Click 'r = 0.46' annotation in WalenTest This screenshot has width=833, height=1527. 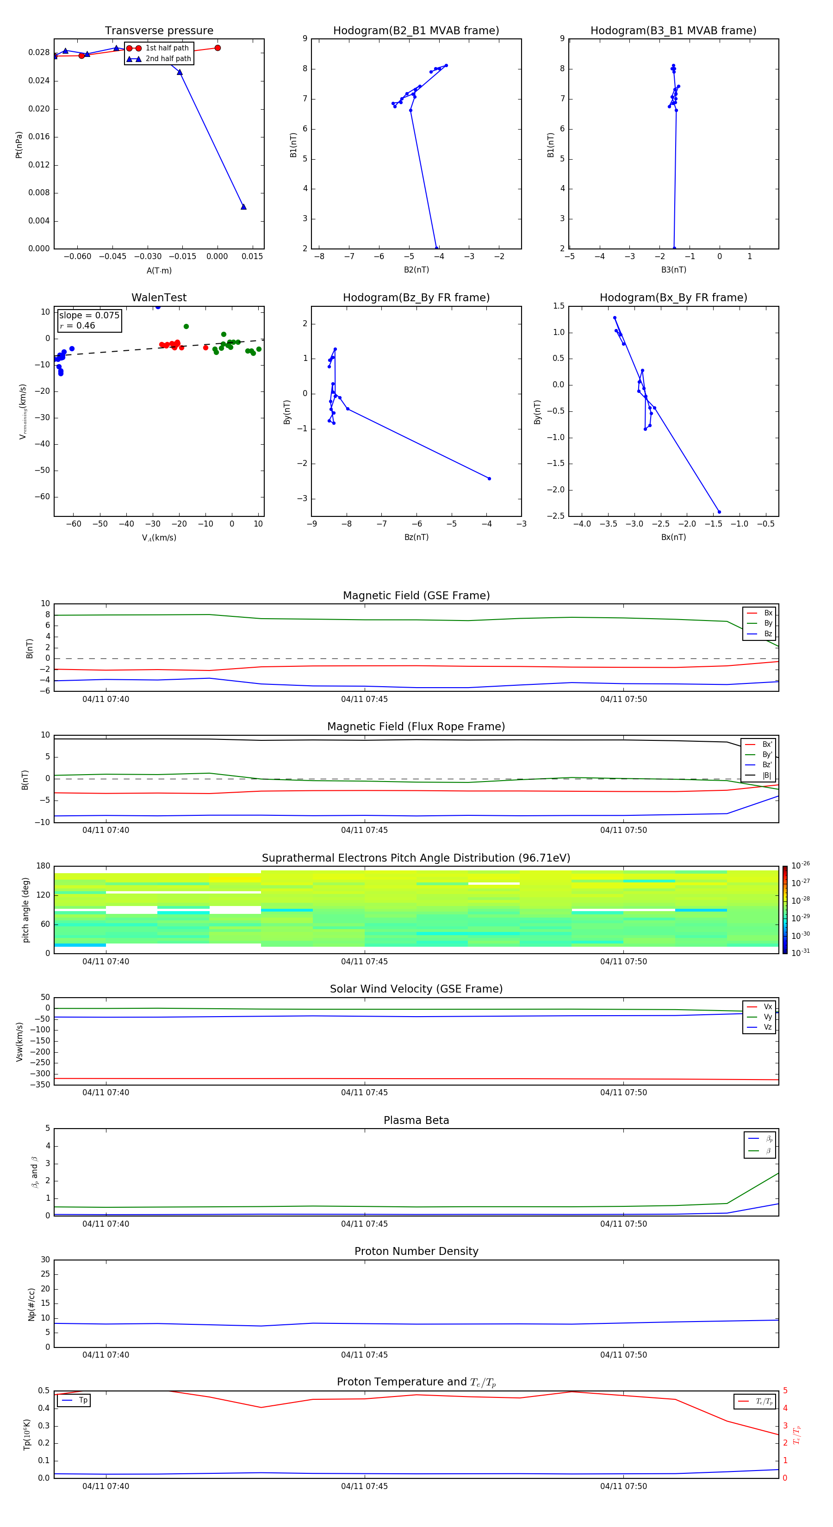point(77,325)
